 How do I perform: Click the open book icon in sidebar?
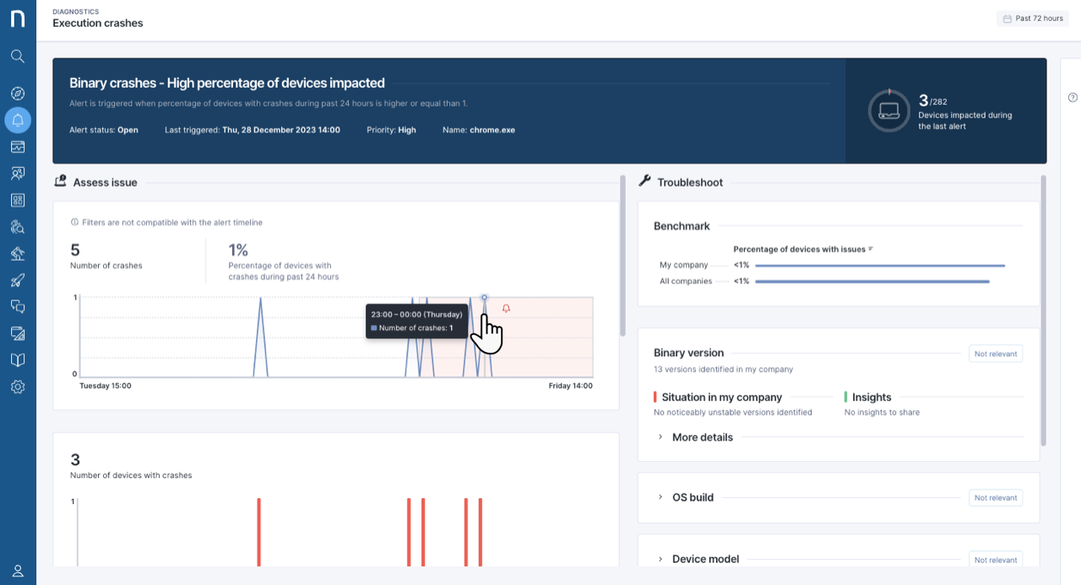coord(18,360)
